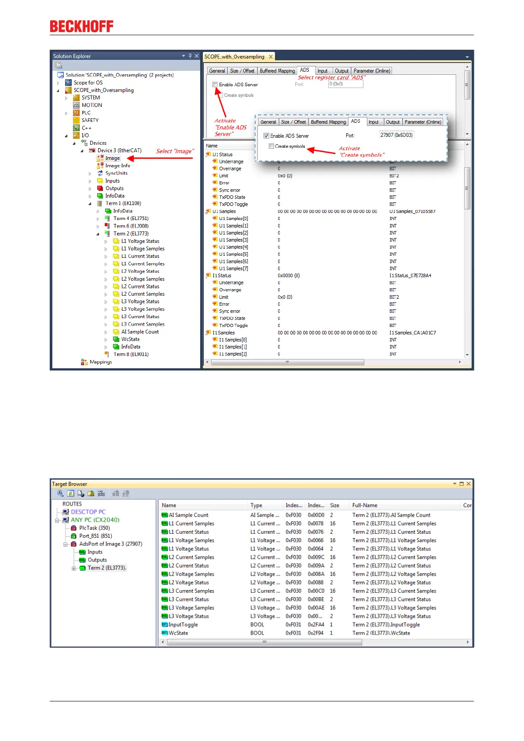Click the Image process image icon

(100, 158)
